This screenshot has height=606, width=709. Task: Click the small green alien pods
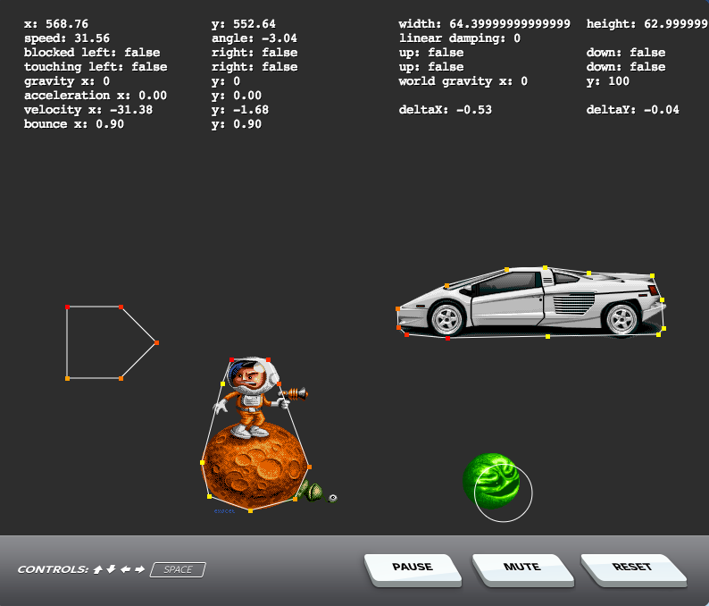[x=312, y=491]
